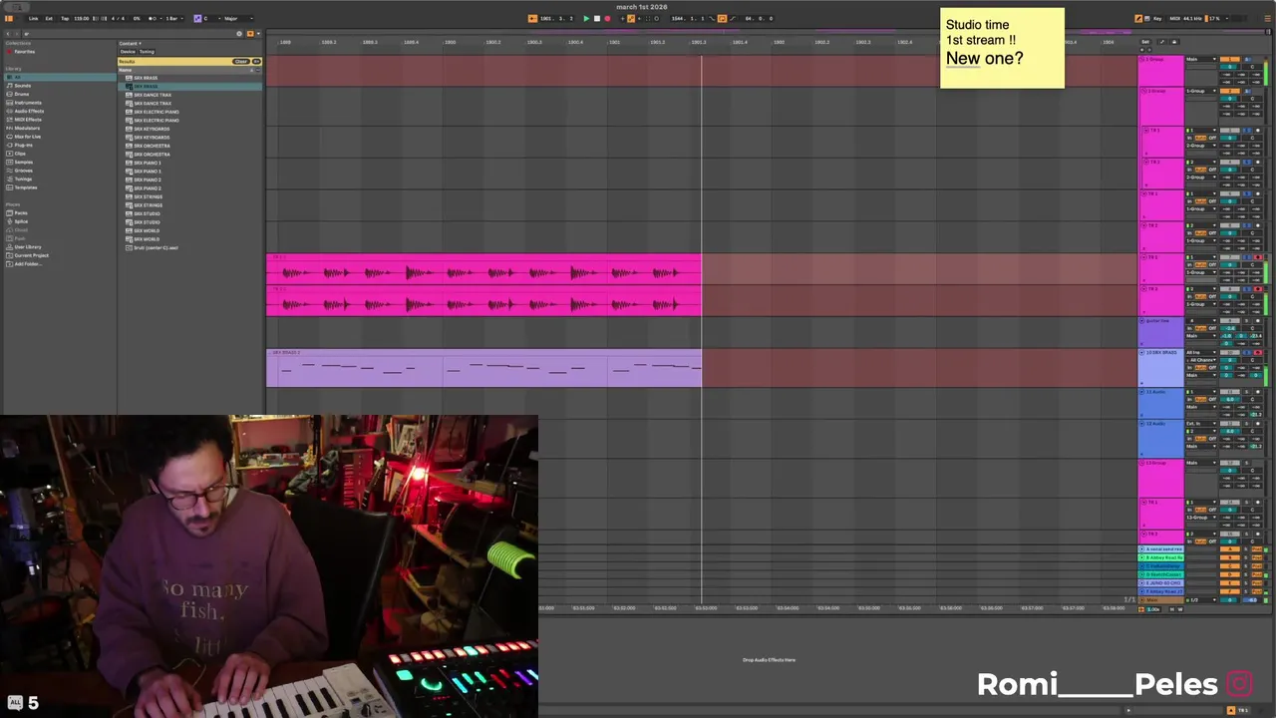Click the time signature 4 / 4 field
Image resolution: width=1276 pixels, height=718 pixels.
click(118, 18)
